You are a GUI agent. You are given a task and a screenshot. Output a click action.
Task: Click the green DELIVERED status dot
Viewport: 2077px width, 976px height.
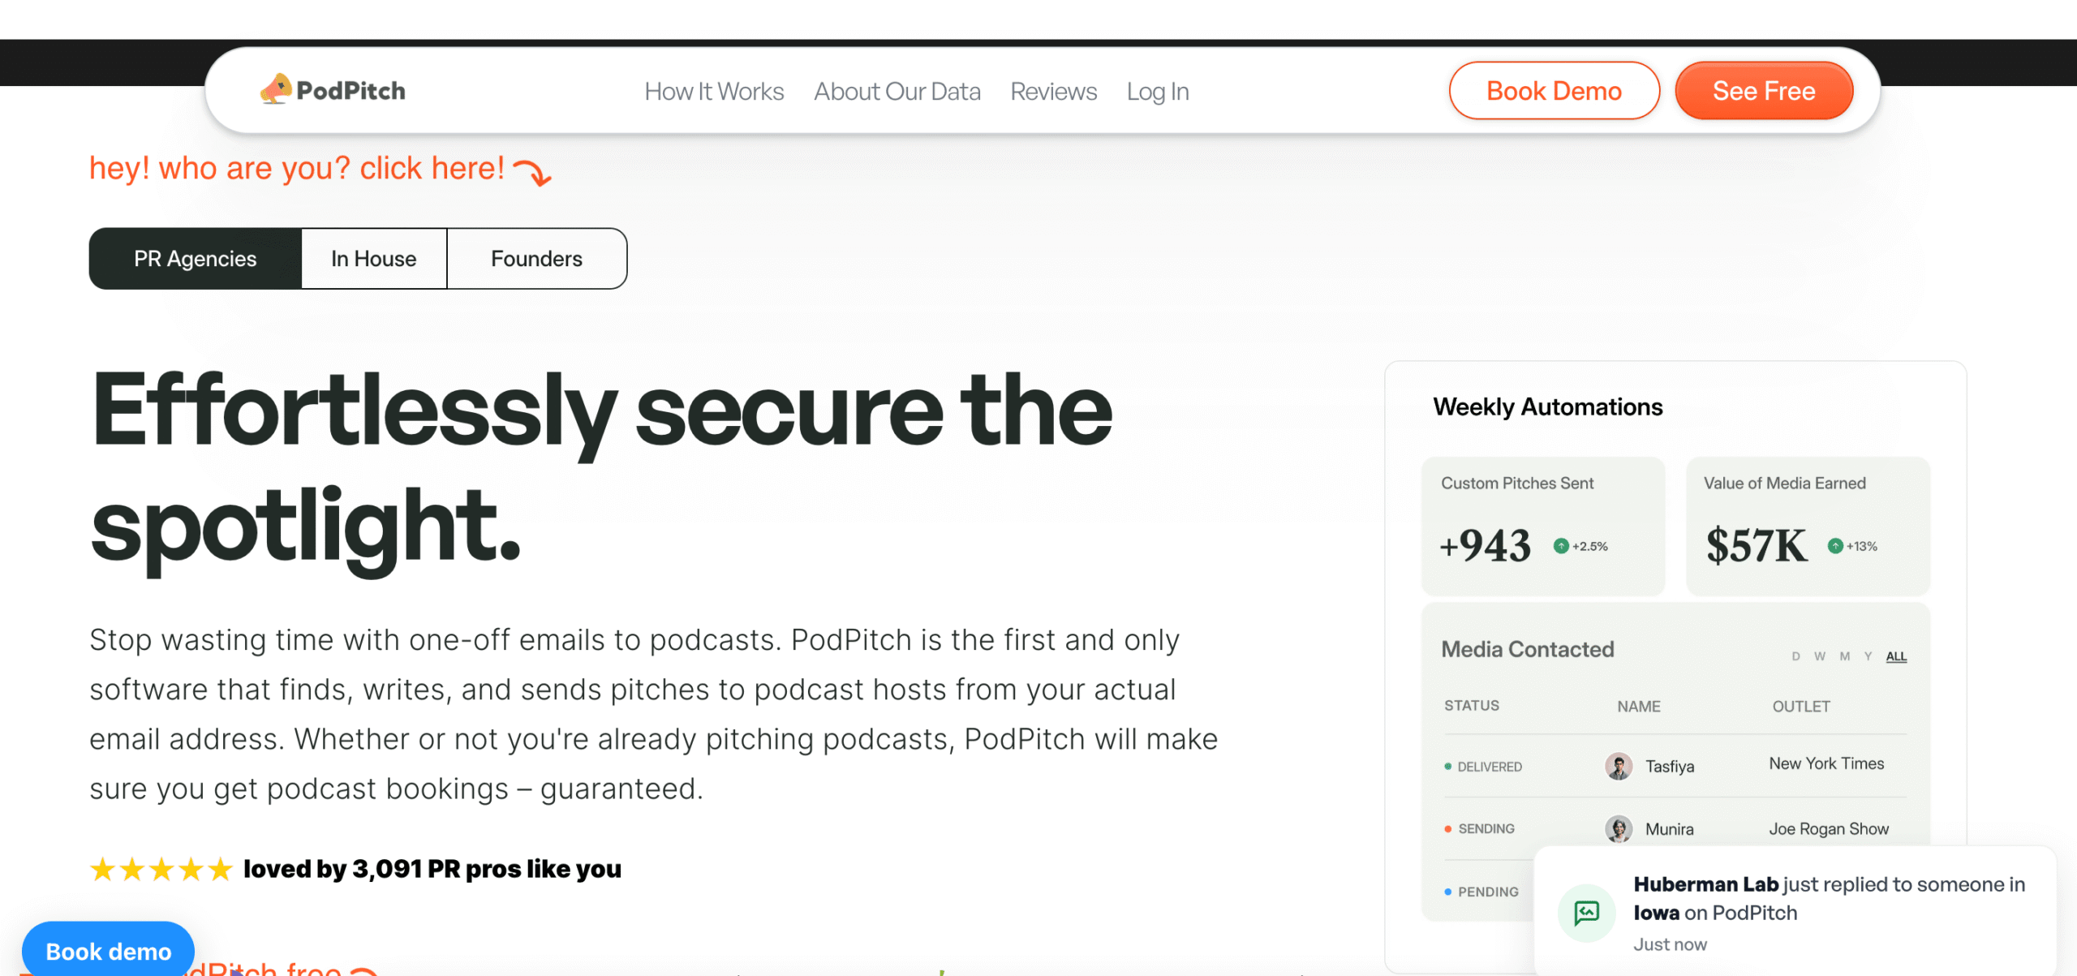[1449, 766]
